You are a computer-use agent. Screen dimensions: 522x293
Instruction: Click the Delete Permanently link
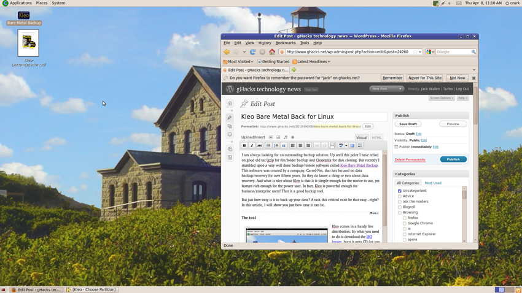click(x=410, y=159)
